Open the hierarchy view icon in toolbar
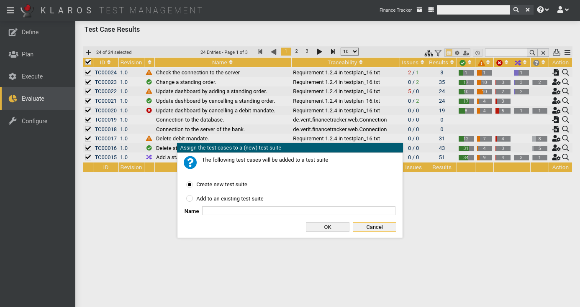Viewport: 580px width, 307px height. (x=429, y=53)
